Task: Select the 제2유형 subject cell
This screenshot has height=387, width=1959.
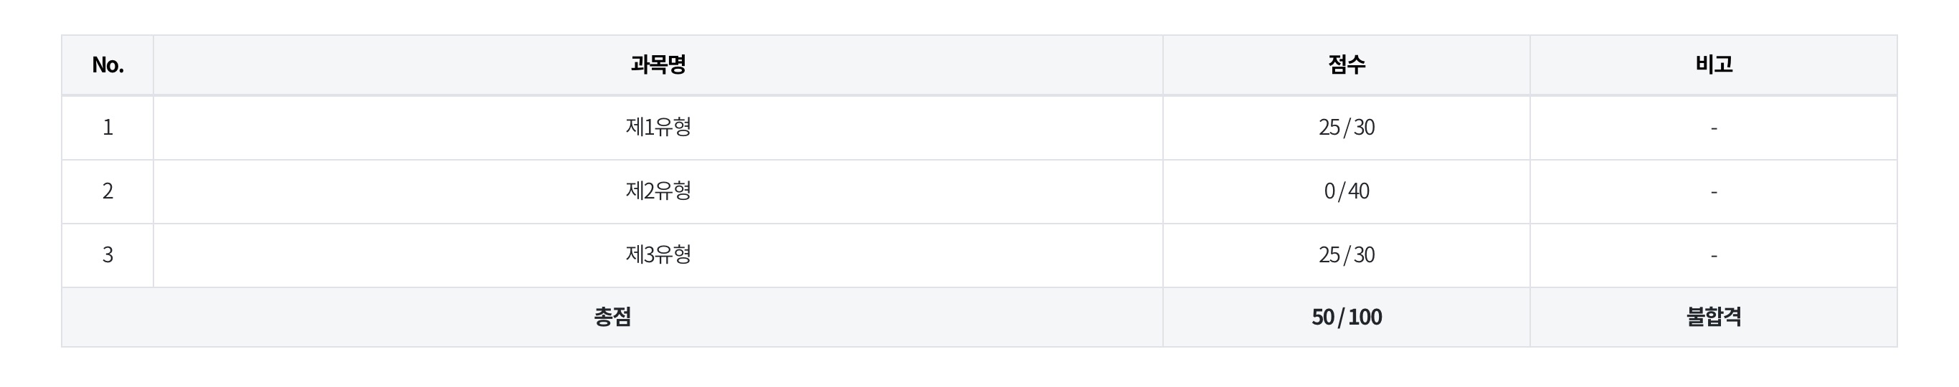Action: 658,191
